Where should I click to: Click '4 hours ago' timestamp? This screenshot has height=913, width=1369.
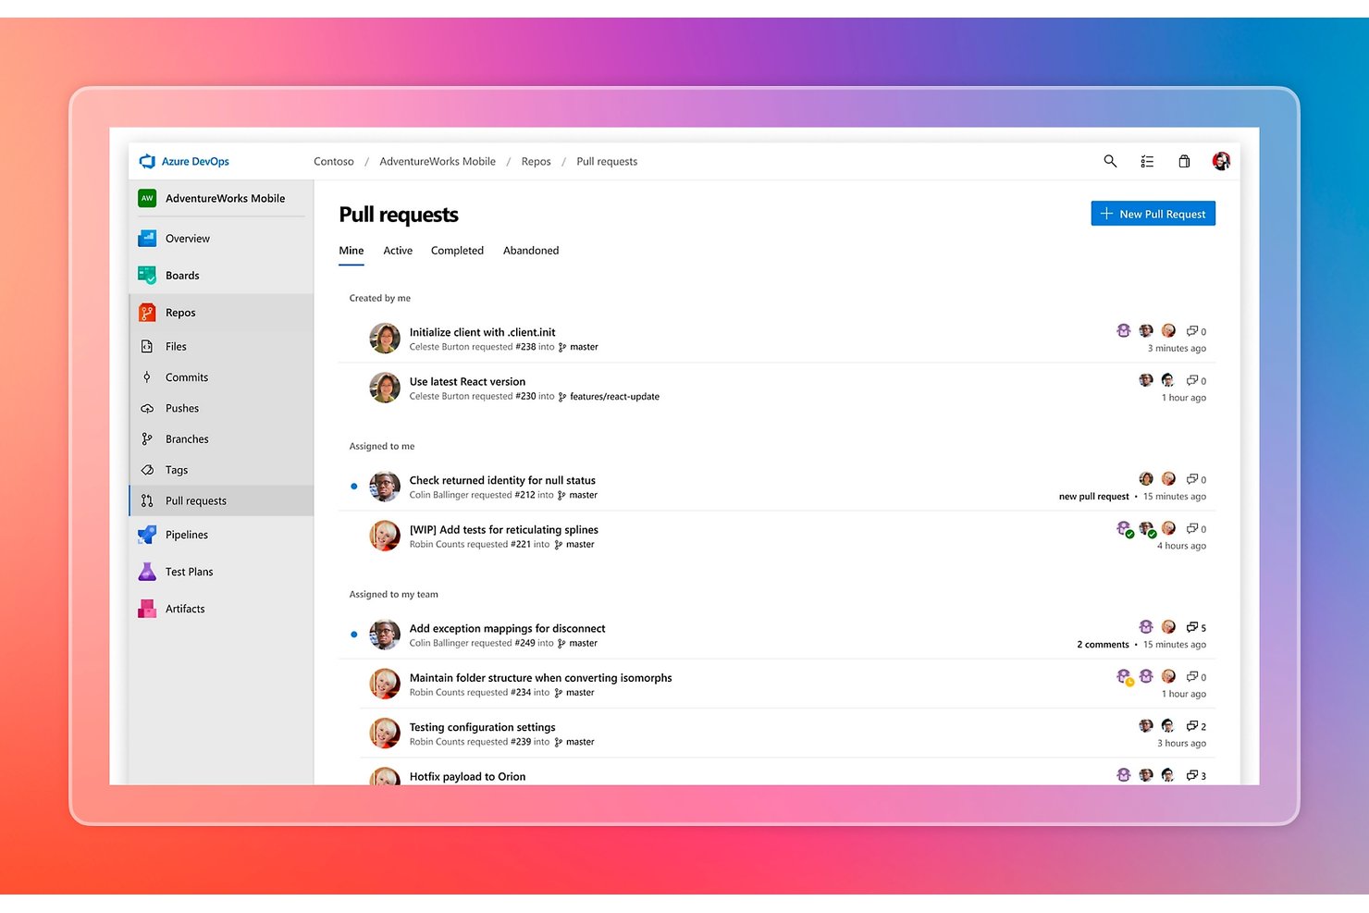1181,546
